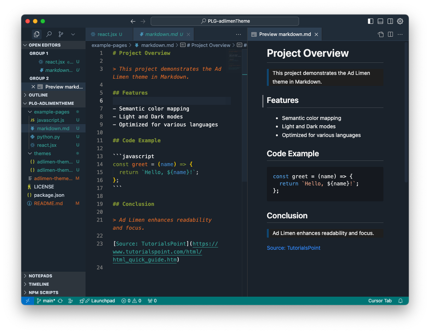Click line number 6 in gutter
Viewport: 430px width, 333px height.
[101, 101]
